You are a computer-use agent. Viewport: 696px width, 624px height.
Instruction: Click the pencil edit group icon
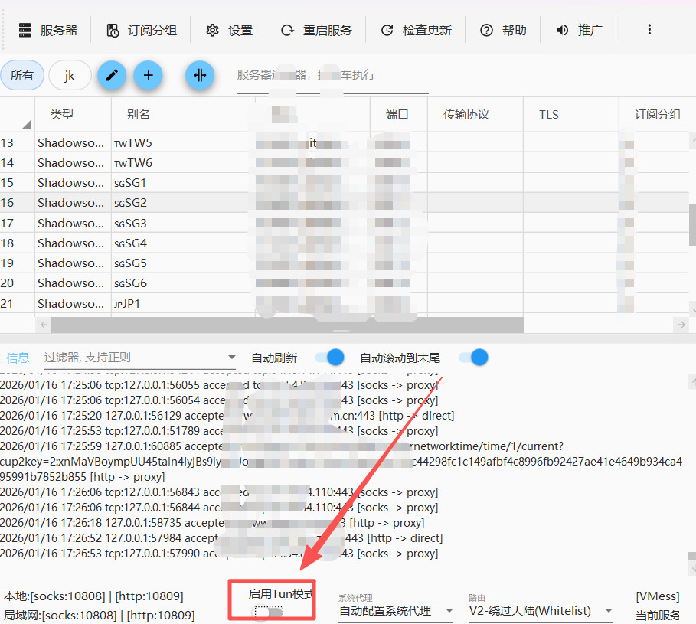point(112,75)
